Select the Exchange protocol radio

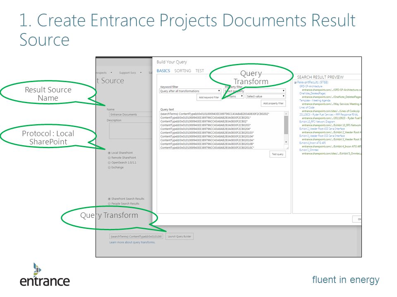click(109, 167)
